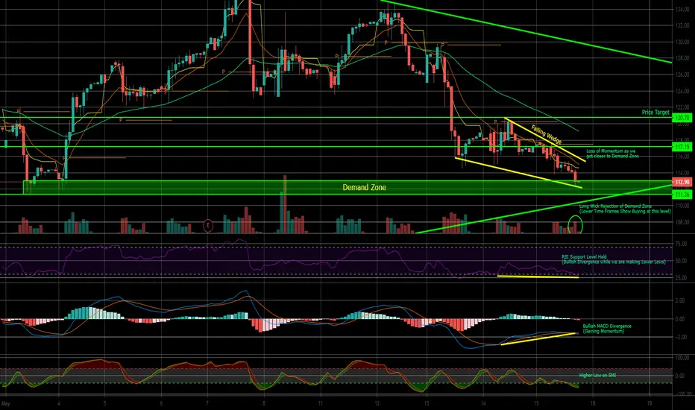Select the Falling Wedge label
This screenshot has width=695, height=410.
pos(547,135)
